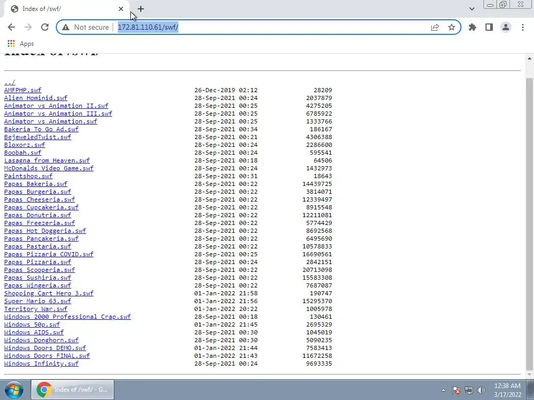
Task: Open the parent directory ../ link
Action: (x=9, y=82)
